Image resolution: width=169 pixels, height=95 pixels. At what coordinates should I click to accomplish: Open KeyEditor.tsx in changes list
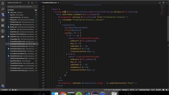(22, 32)
